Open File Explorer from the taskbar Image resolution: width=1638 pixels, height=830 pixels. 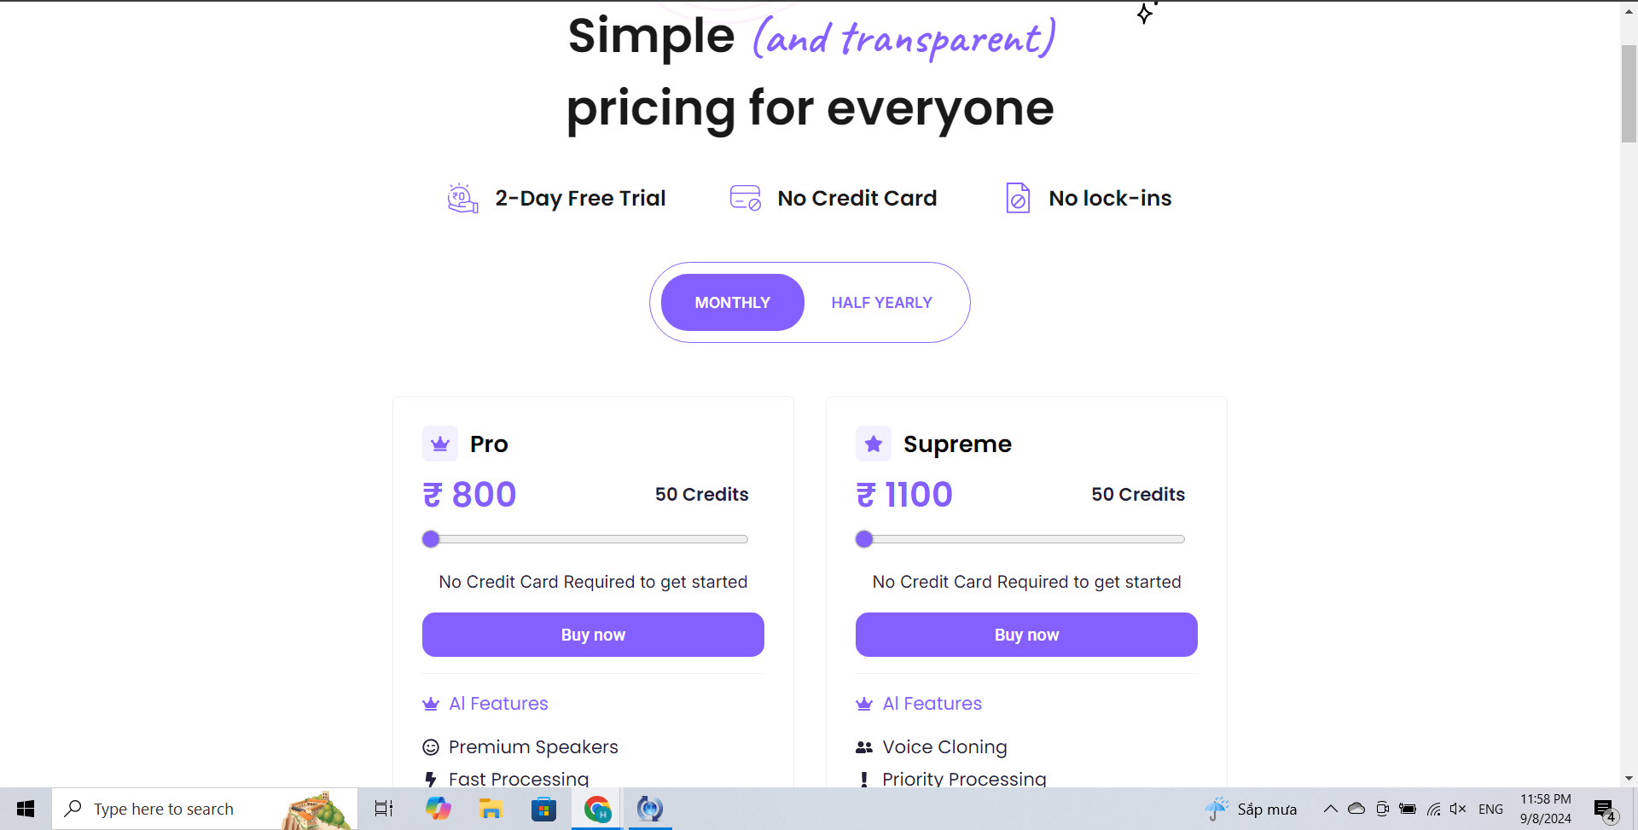tap(491, 809)
